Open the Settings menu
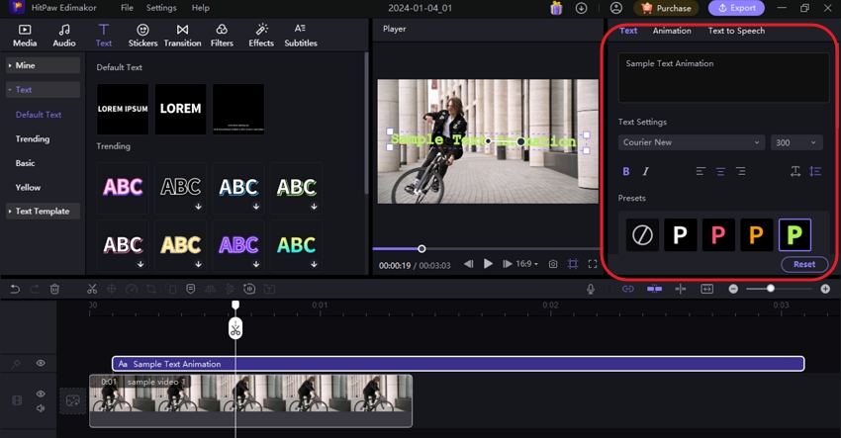The height and width of the screenshot is (438, 841). pos(161,8)
